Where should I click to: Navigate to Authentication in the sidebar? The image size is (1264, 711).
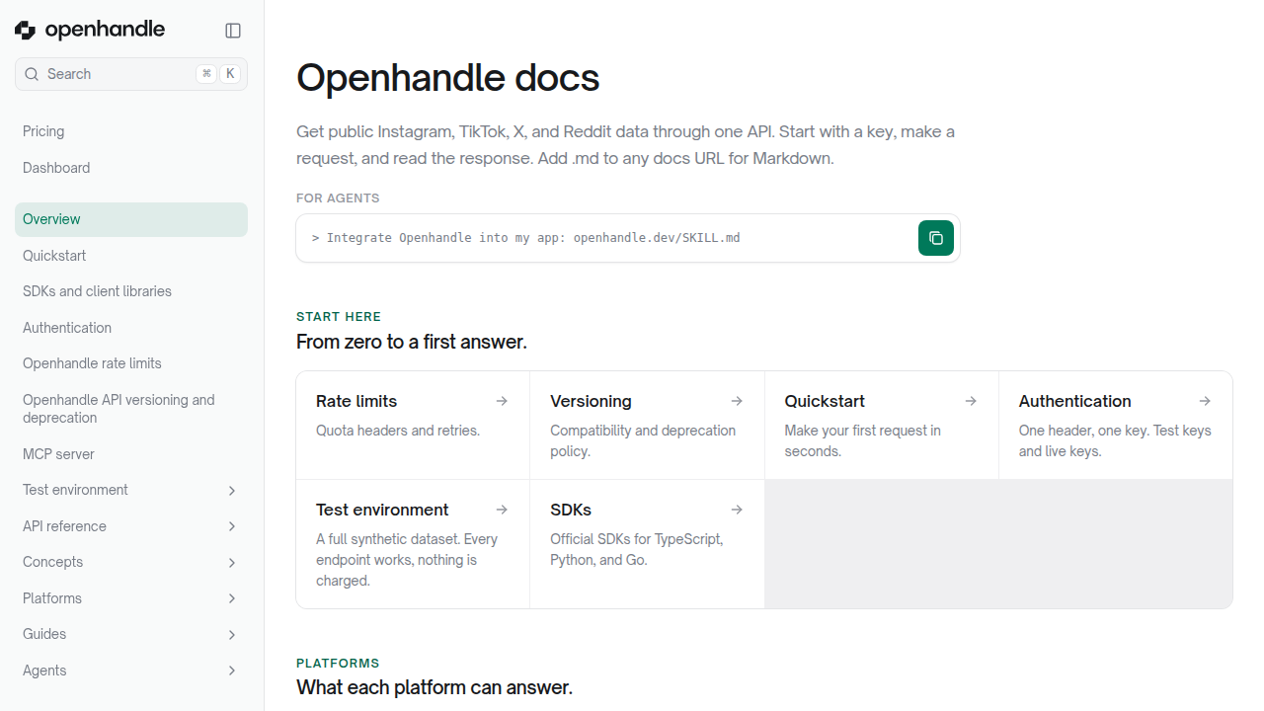pyautogui.click(x=131, y=328)
